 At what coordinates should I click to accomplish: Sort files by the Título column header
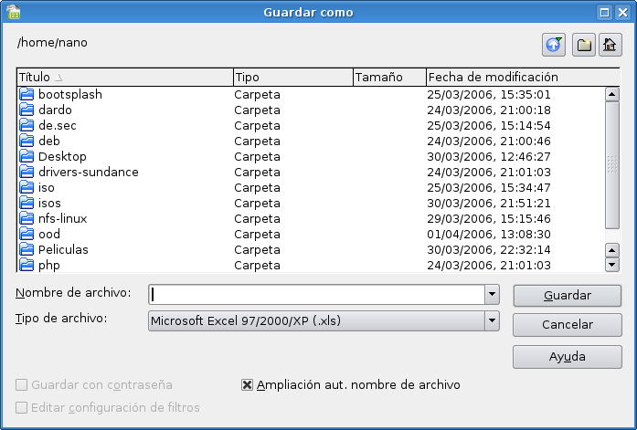tap(124, 77)
